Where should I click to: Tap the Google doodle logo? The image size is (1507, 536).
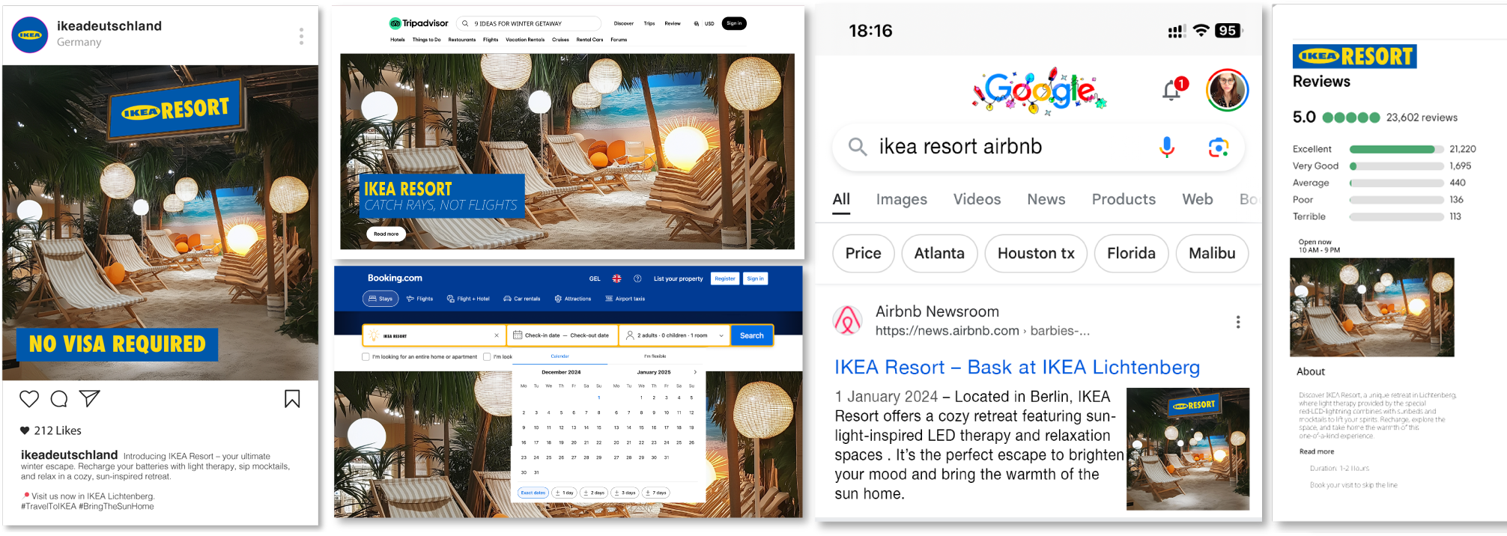tap(1040, 91)
